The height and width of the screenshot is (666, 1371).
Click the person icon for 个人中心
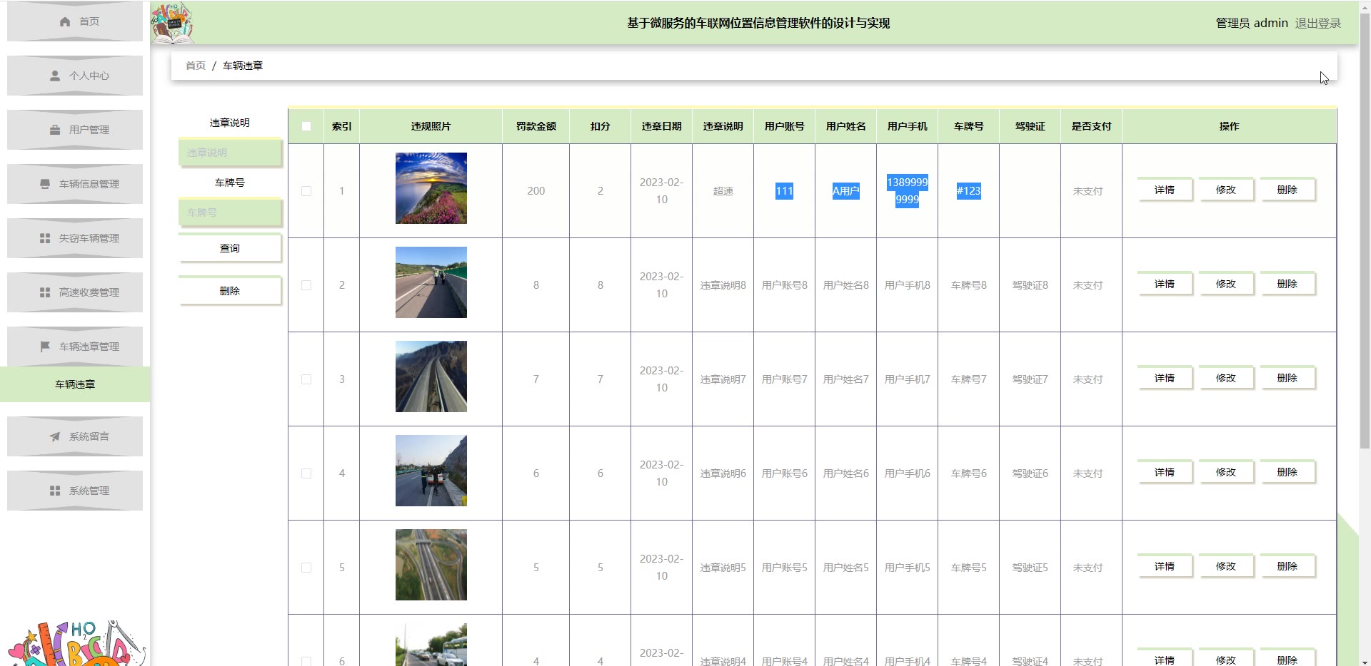55,76
